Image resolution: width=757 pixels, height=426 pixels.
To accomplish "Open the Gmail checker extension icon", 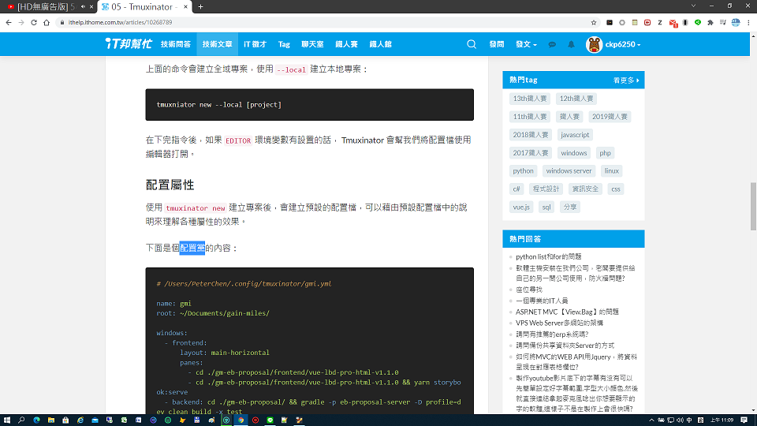I will pos(673,23).
